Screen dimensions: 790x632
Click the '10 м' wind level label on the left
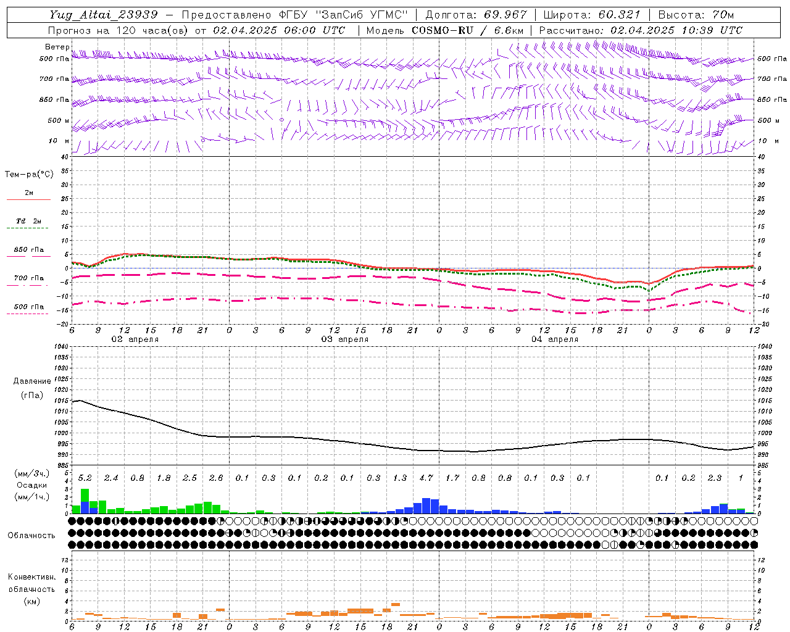[59, 141]
